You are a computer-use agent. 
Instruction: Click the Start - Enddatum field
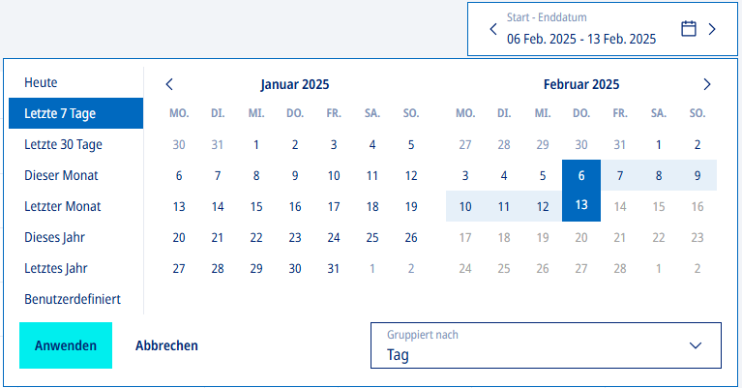pos(580,30)
